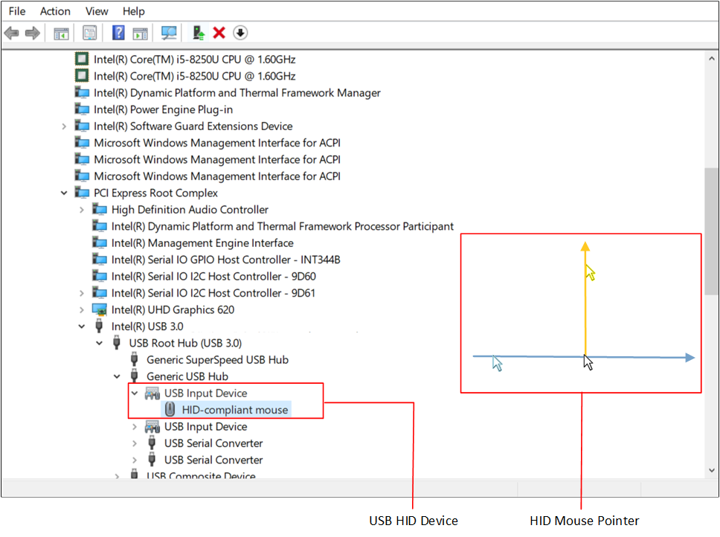Click the plug icon beside Generic SuperSpeed USB Hub
The width and height of the screenshot is (720, 537).
tap(134, 359)
